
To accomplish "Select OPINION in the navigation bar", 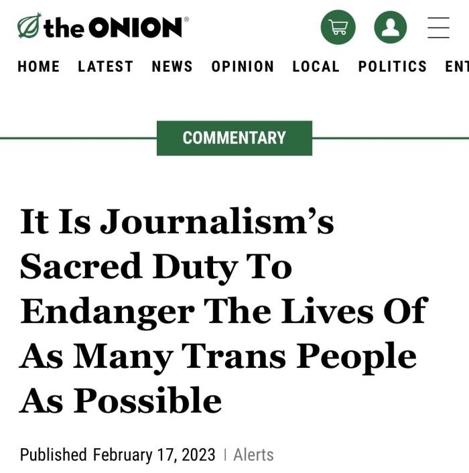I will [x=243, y=67].
